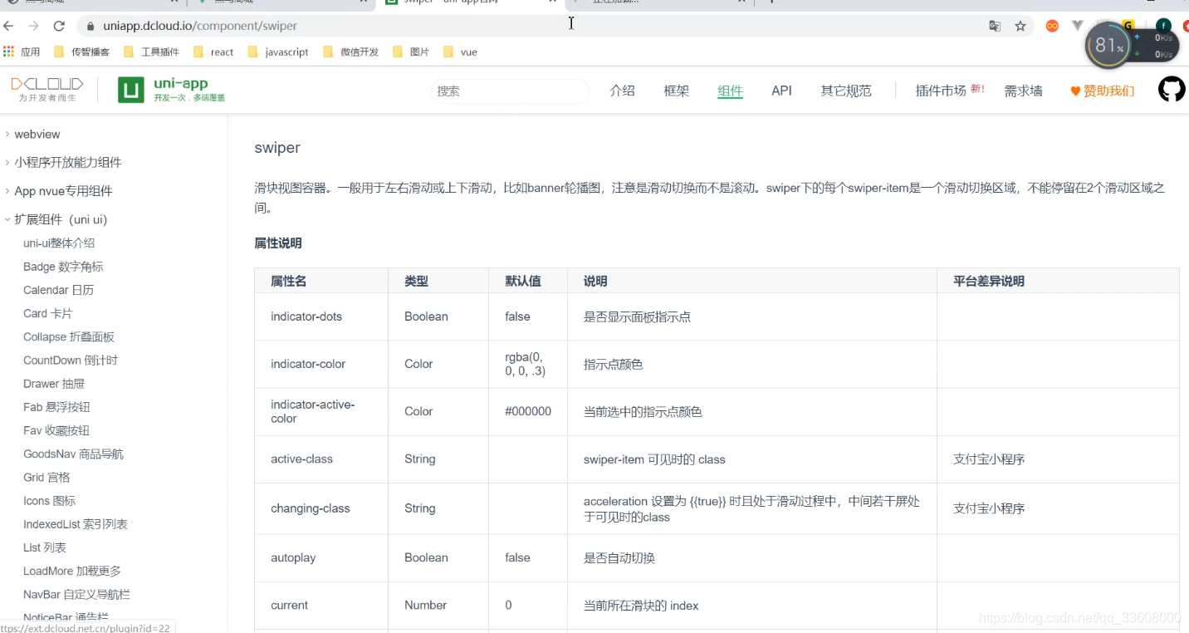Viewport: 1189px width, 633px height.
Task: Click inside the 搜索 search field
Action: point(509,91)
